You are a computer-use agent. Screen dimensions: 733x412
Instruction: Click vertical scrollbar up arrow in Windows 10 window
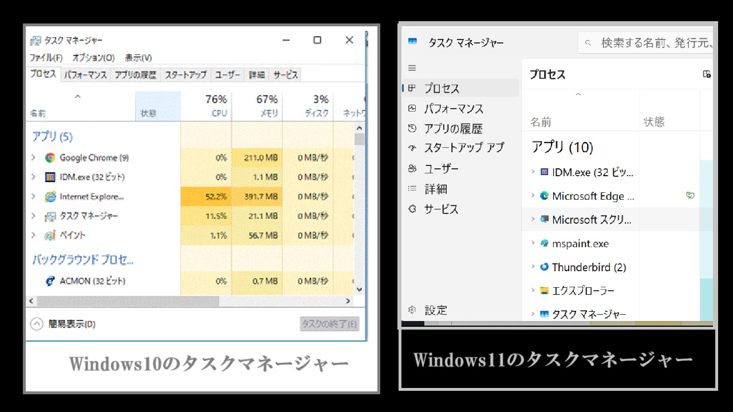pos(359,128)
